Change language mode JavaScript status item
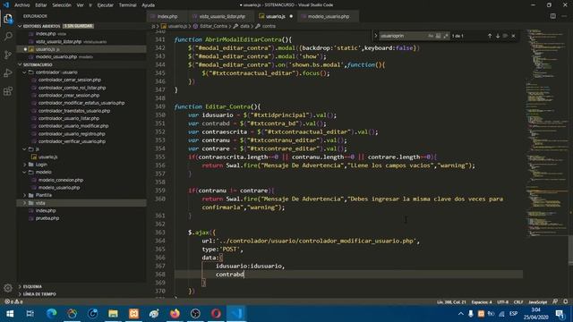Image resolution: width=573 pixels, height=322 pixels. pyautogui.click(x=537, y=302)
